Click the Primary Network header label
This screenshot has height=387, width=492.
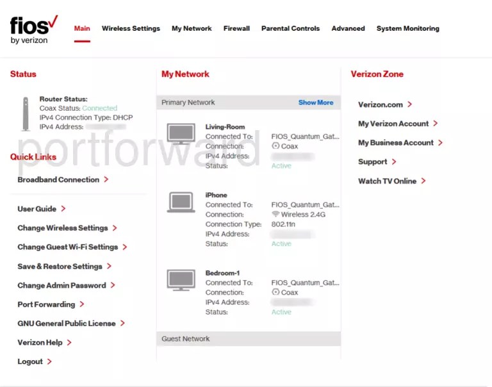(188, 103)
